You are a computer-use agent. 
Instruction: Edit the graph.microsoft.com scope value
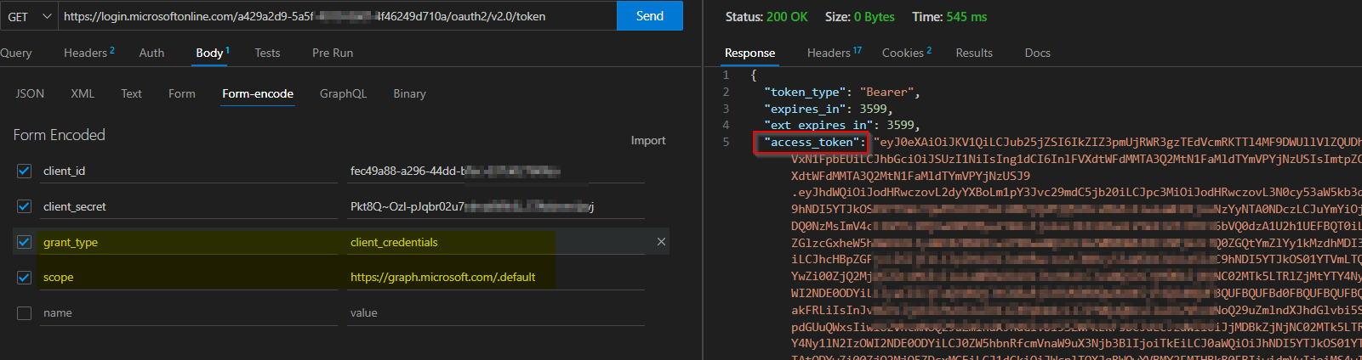click(495, 278)
